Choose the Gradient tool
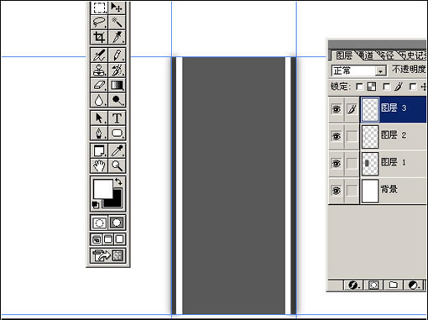Image resolution: width=428 pixels, height=320 pixels. (x=117, y=85)
